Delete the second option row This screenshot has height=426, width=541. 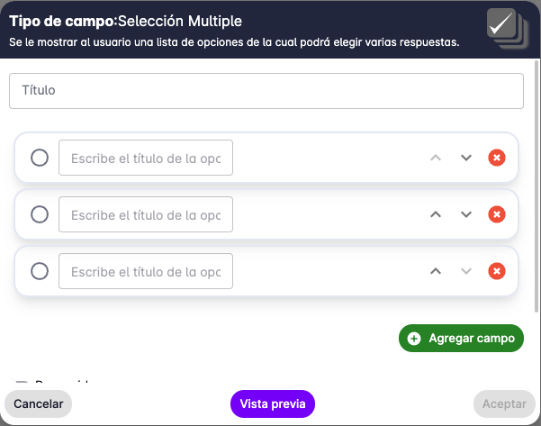click(496, 214)
